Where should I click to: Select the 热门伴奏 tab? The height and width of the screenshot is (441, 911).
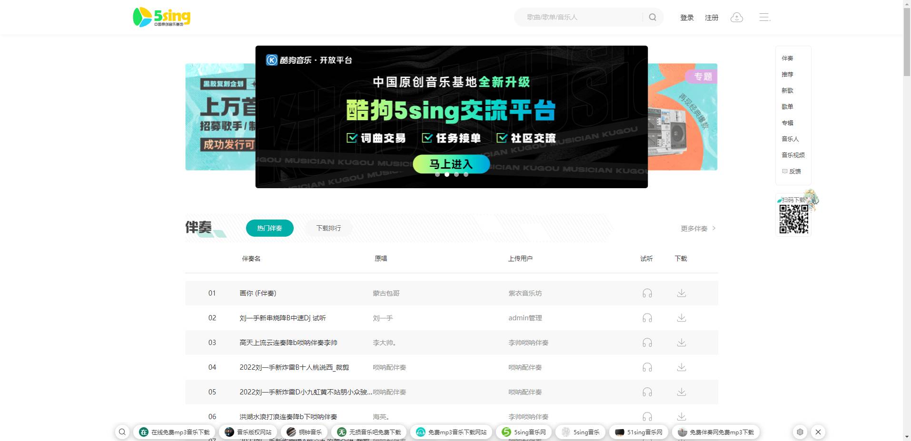[269, 228]
